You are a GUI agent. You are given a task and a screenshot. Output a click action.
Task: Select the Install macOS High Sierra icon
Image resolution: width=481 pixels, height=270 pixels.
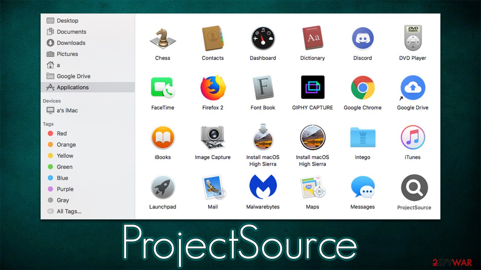263,137
